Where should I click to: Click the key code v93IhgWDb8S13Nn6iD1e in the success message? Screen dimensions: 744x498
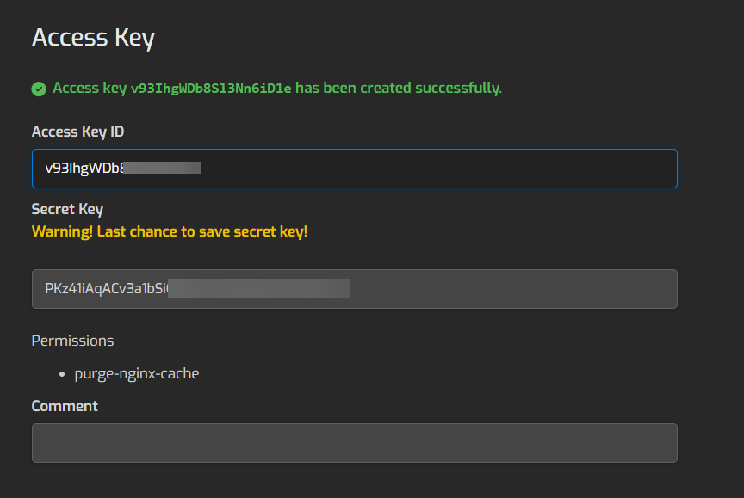(211, 89)
